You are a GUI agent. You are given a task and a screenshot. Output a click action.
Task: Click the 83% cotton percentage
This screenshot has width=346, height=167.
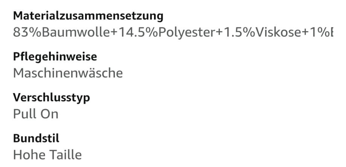[27, 32]
